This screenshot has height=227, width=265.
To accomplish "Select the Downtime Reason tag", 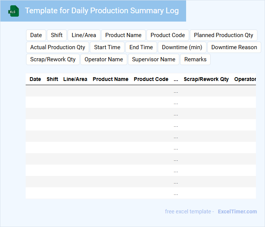I will [x=234, y=47].
